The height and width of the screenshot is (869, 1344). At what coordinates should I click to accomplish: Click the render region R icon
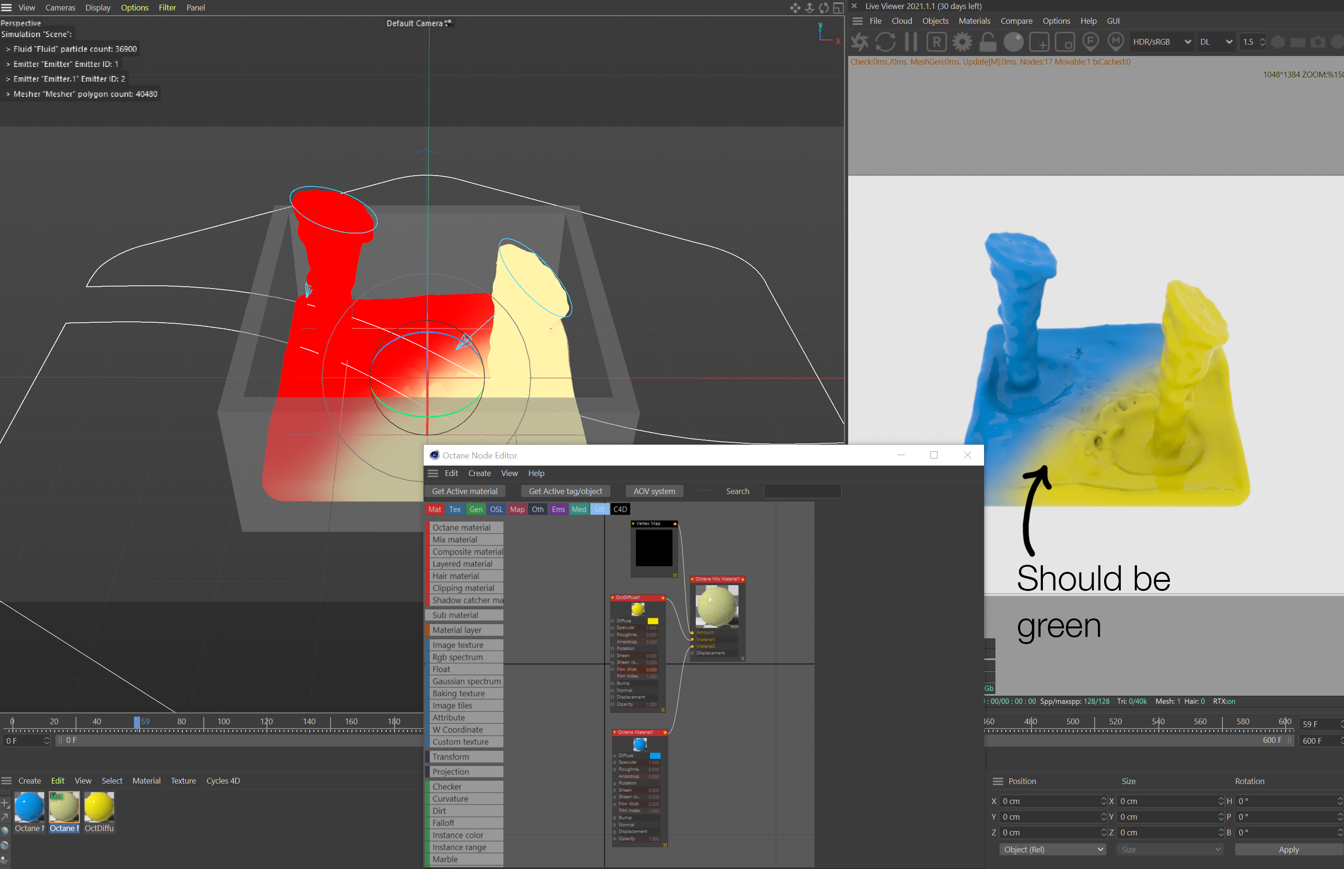(x=937, y=42)
